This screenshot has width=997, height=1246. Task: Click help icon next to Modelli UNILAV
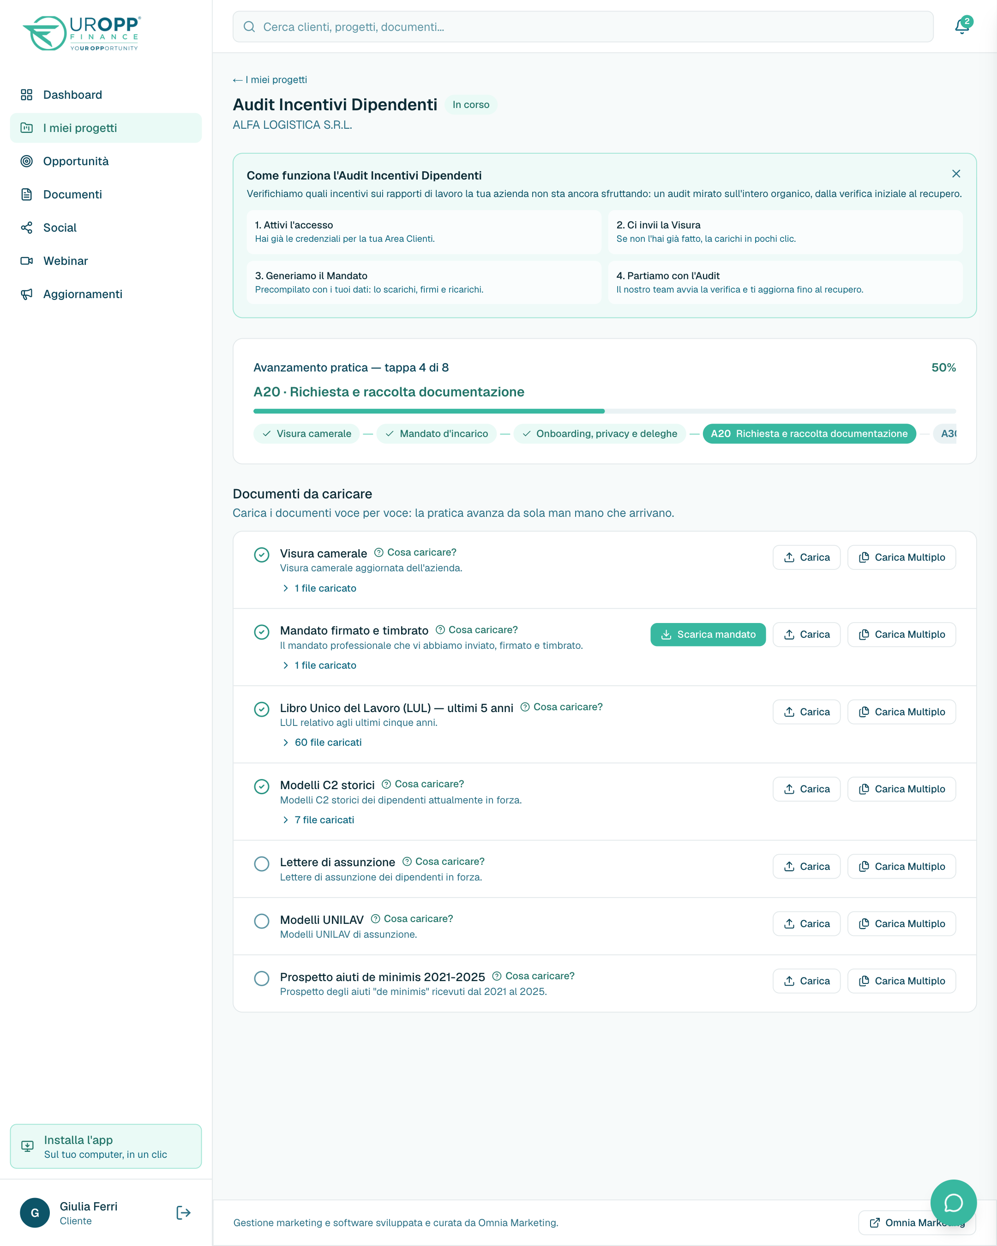[375, 919]
